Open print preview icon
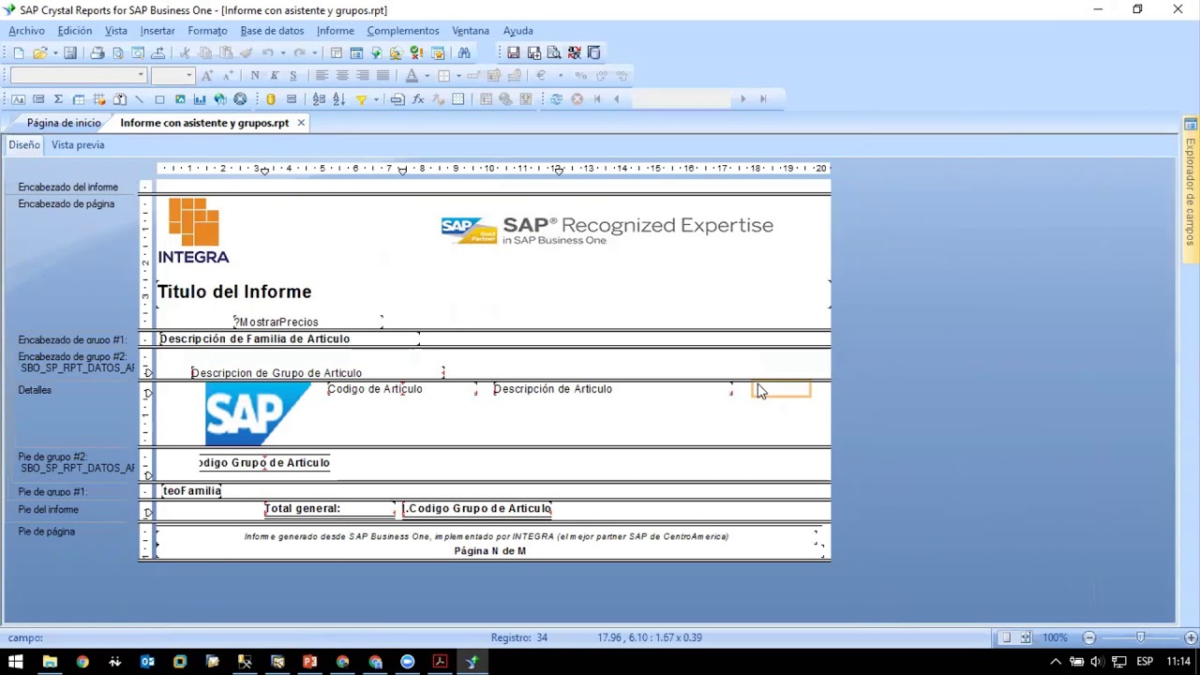 (x=118, y=52)
